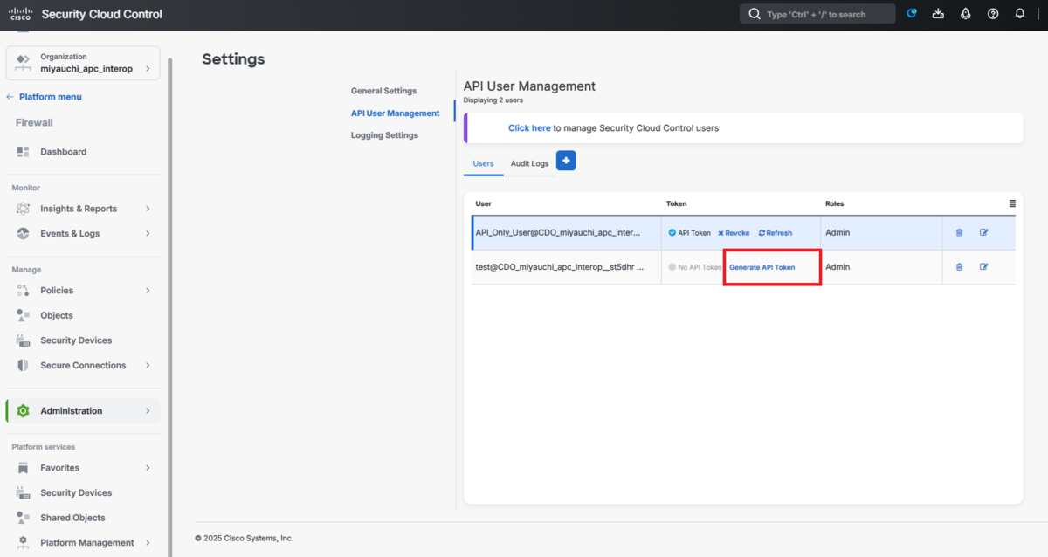This screenshot has height=557, width=1048.
Task: Click the Security Devices icon under Manage
Action: click(x=24, y=340)
